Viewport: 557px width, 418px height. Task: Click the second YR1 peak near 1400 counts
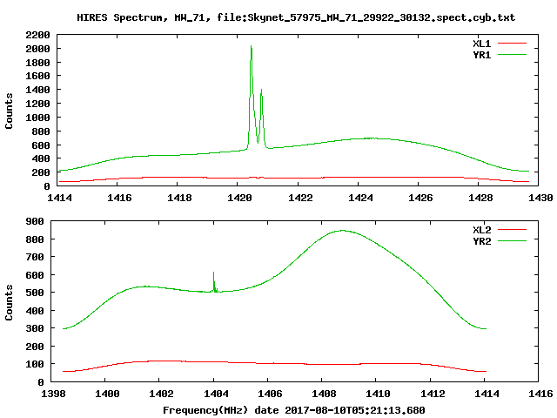[261, 91]
